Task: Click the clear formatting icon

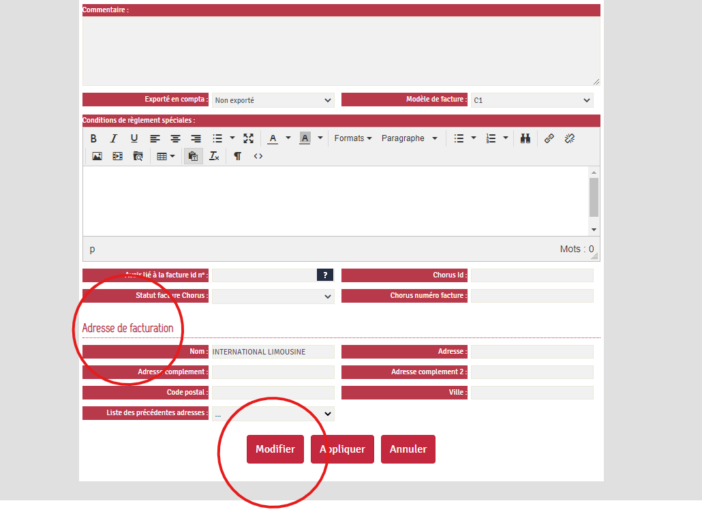Action: 214,156
